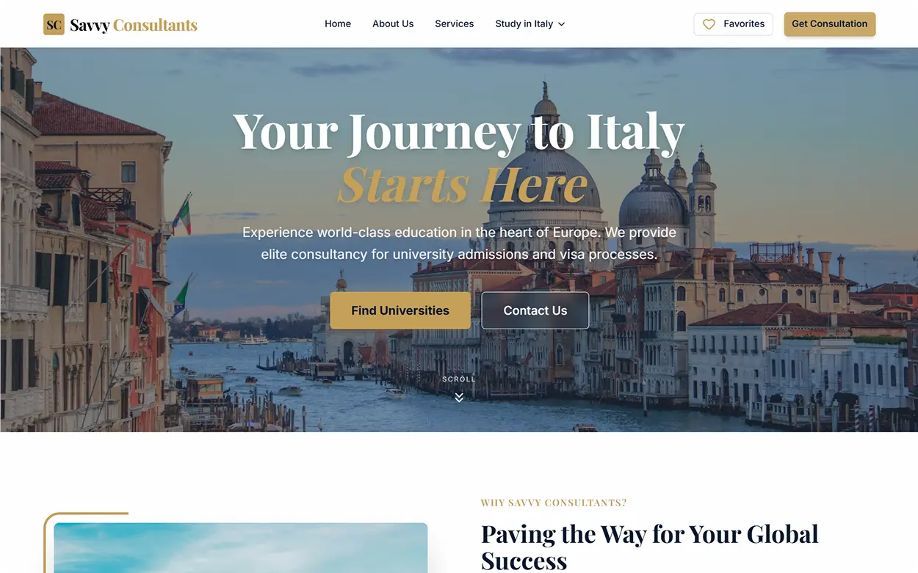Click the Favorites button label
918x573 pixels.
click(744, 24)
